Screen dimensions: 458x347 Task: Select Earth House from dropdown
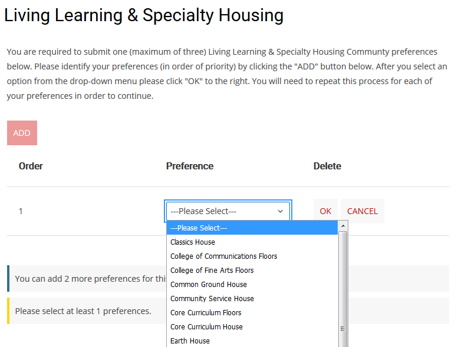click(x=190, y=341)
